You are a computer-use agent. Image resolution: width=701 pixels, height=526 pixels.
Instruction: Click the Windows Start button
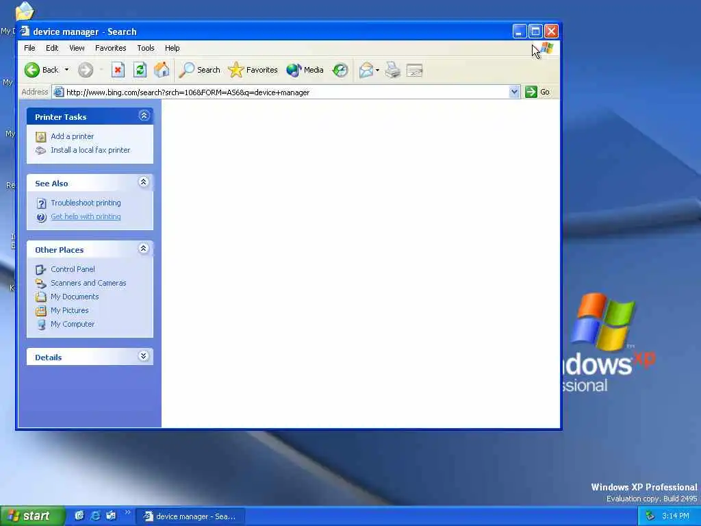point(33,516)
